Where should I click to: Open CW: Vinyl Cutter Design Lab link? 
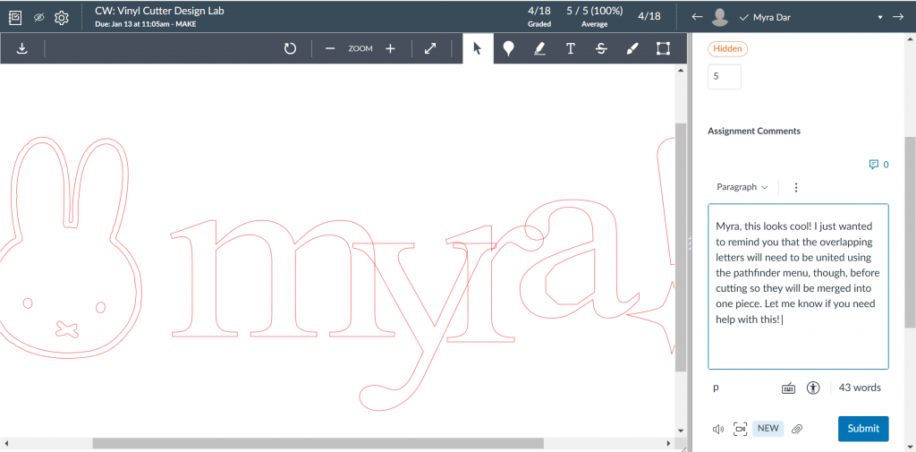coord(159,11)
